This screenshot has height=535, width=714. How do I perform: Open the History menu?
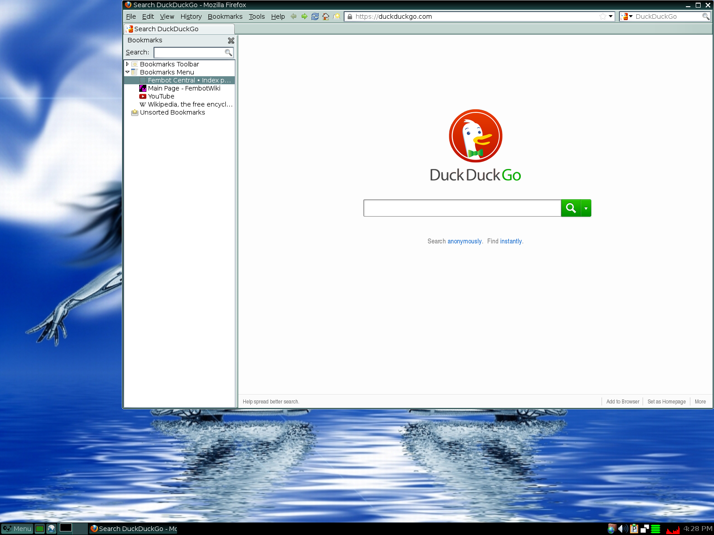pos(191,16)
